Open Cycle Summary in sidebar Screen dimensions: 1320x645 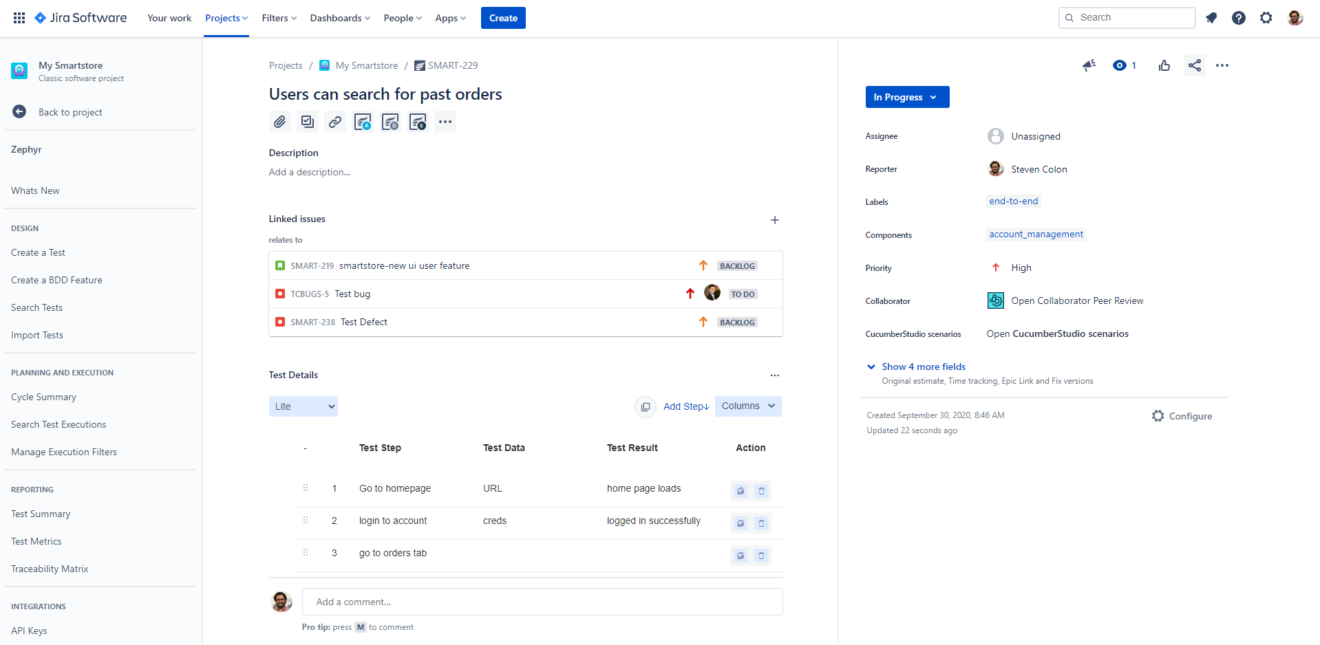tap(43, 397)
